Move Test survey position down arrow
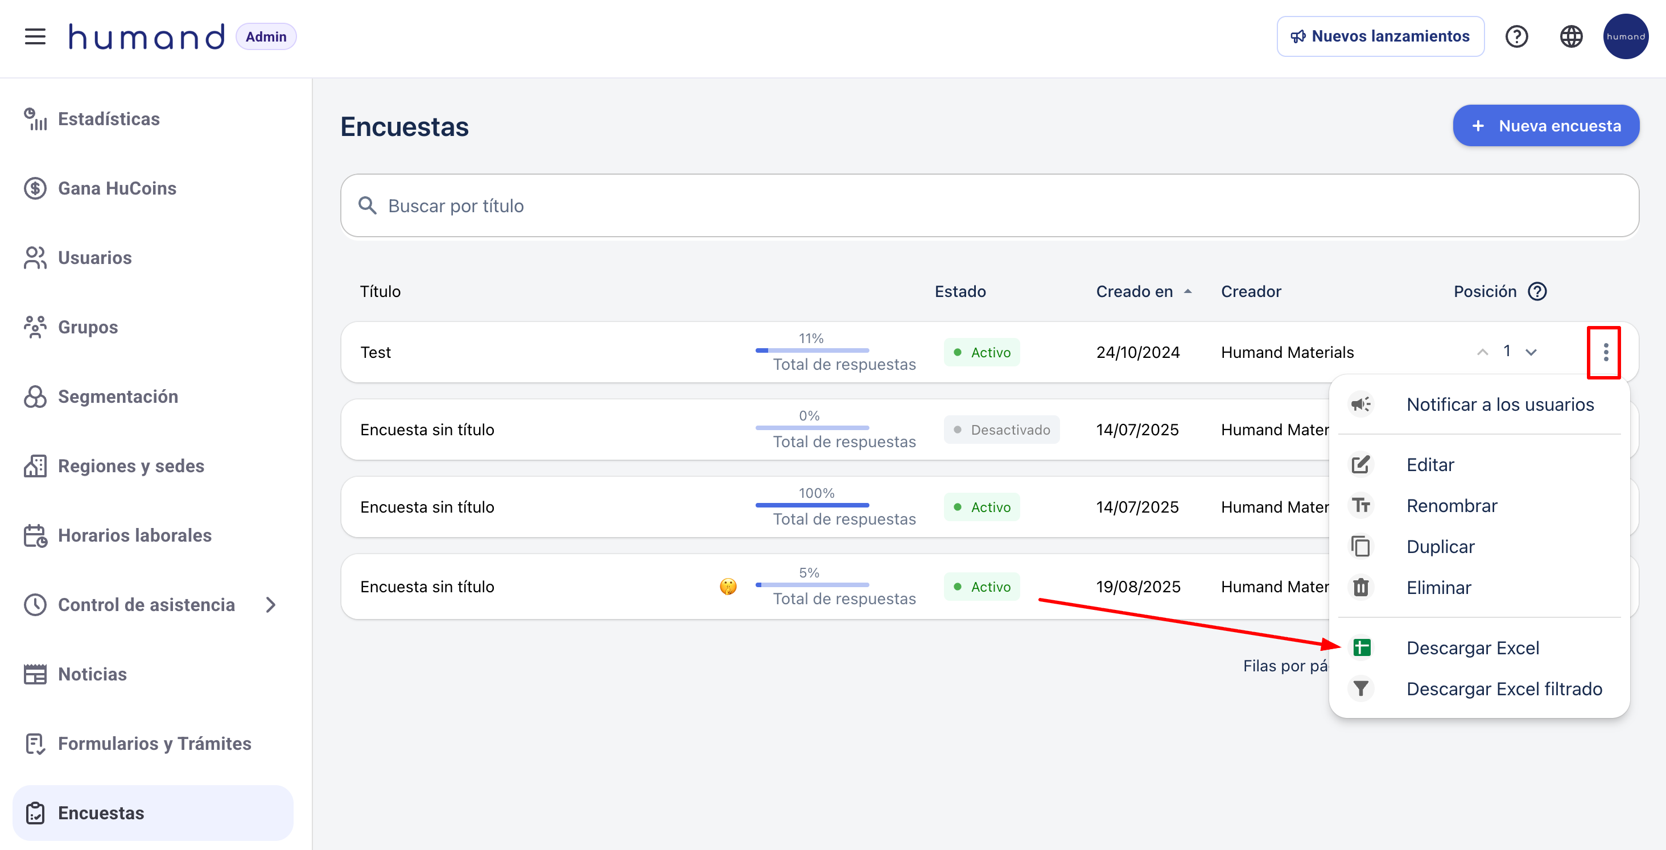The image size is (1666, 850). [1531, 352]
